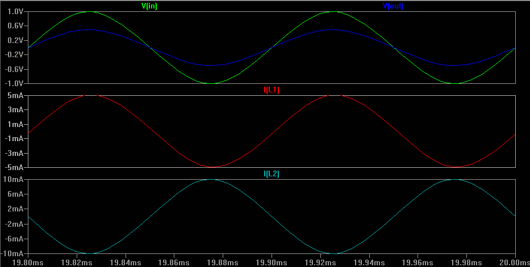Select the I(L1) trace label
Screen dimensions: 530x267
click(x=272, y=90)
